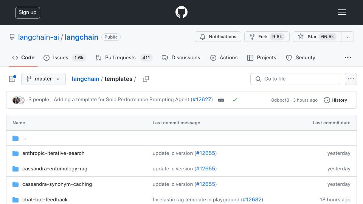Open pull request #12627 link

pos(202,99)
